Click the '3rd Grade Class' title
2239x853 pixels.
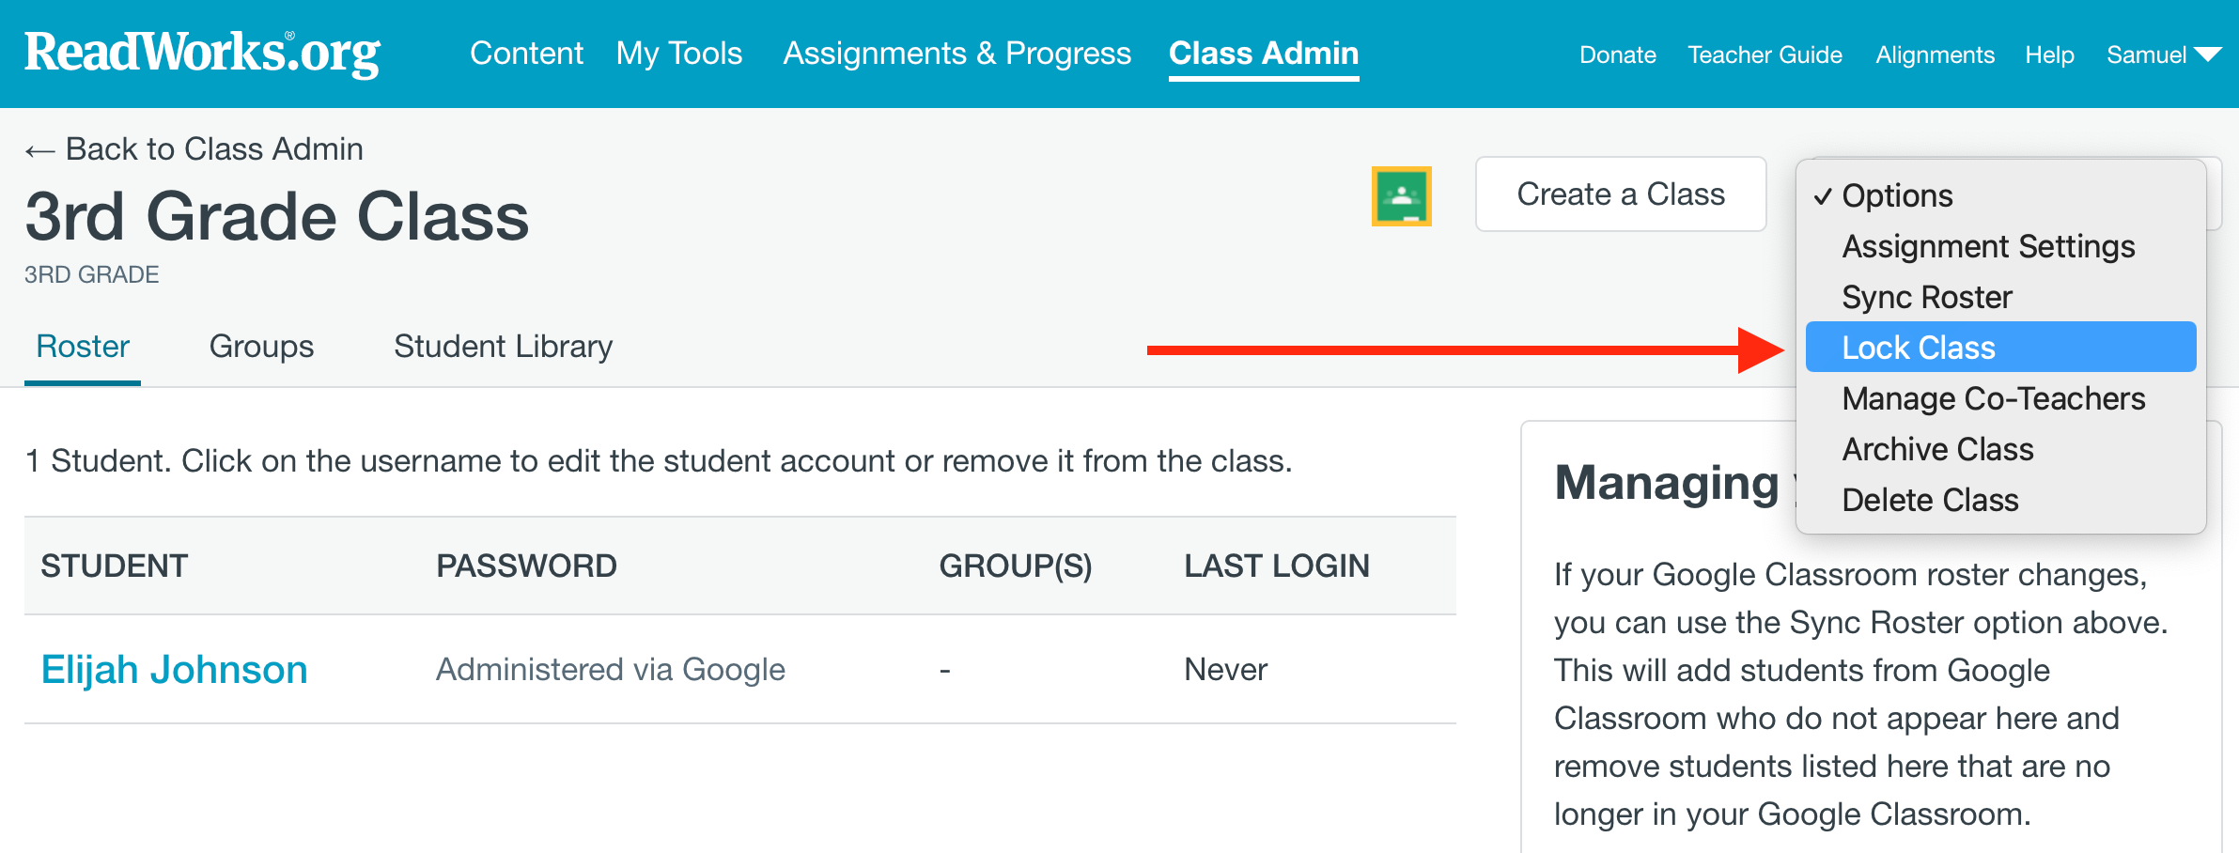[277, 217]
